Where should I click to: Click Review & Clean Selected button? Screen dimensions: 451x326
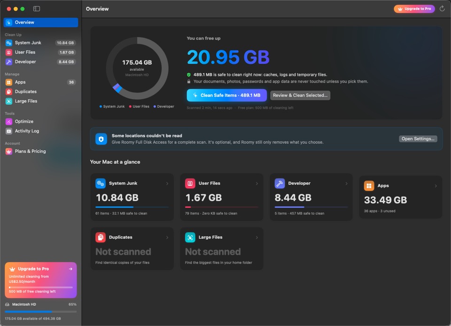pos(300,95)
